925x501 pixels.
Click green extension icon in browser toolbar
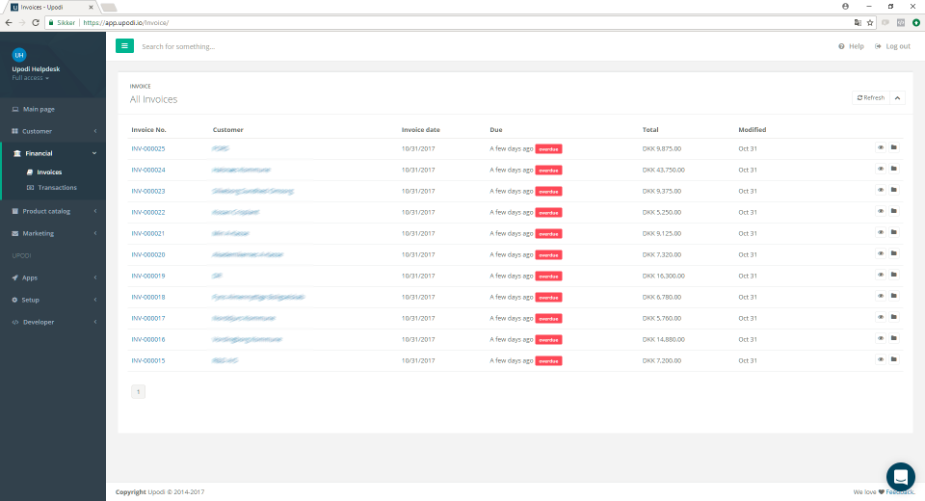[x=915, y=22]
